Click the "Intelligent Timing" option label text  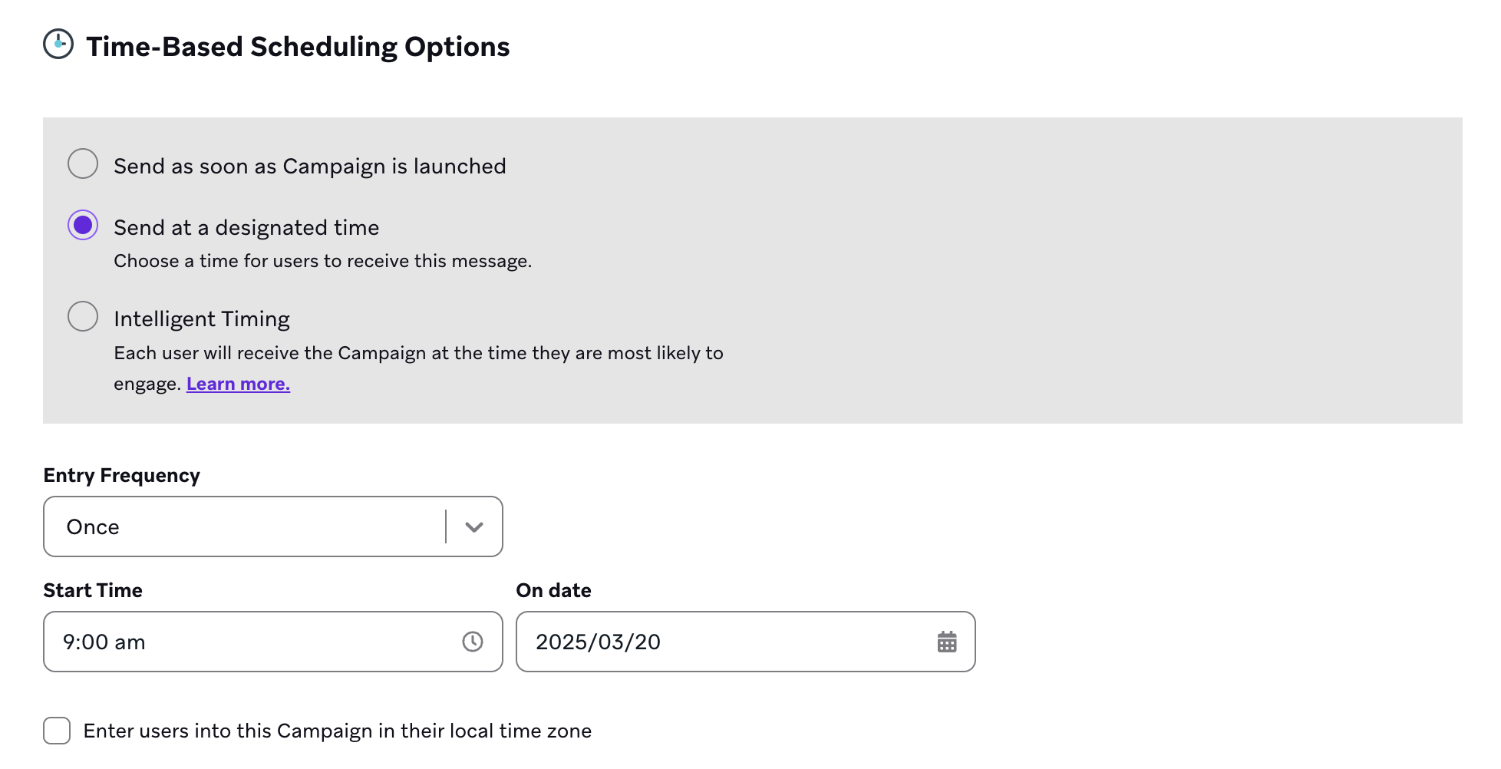[202, 318]
